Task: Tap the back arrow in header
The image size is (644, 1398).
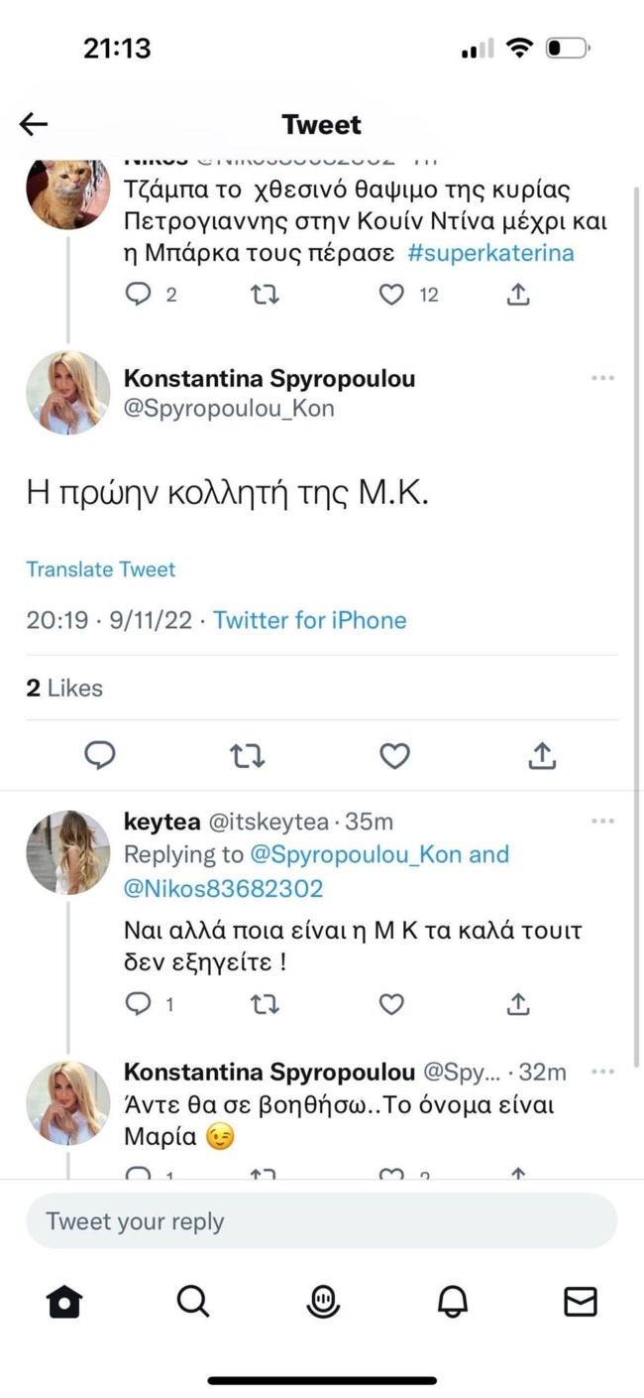Action: click(34, 124)
